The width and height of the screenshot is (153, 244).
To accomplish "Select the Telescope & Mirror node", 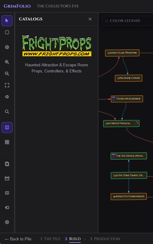I will pyautogui.click(x=127, y=99).
